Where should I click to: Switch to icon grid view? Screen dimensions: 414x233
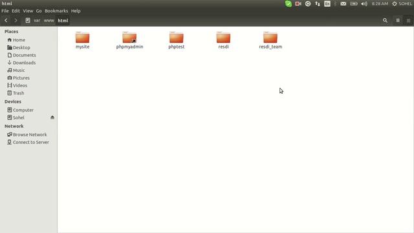coord(408,20)
